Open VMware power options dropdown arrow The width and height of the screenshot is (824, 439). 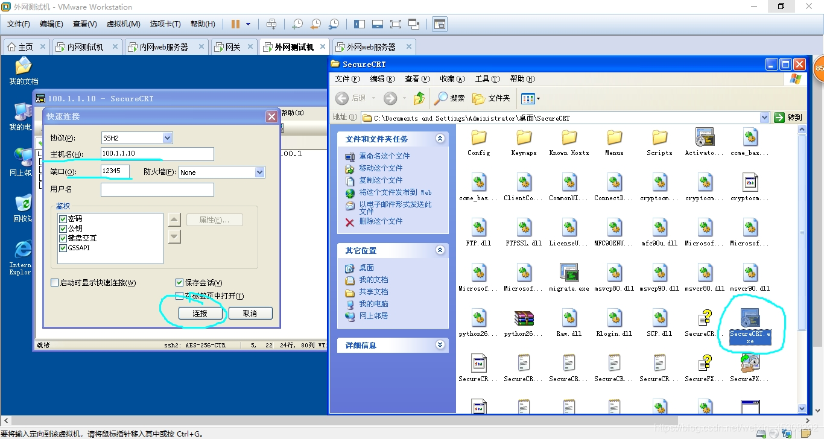(249, 24)
